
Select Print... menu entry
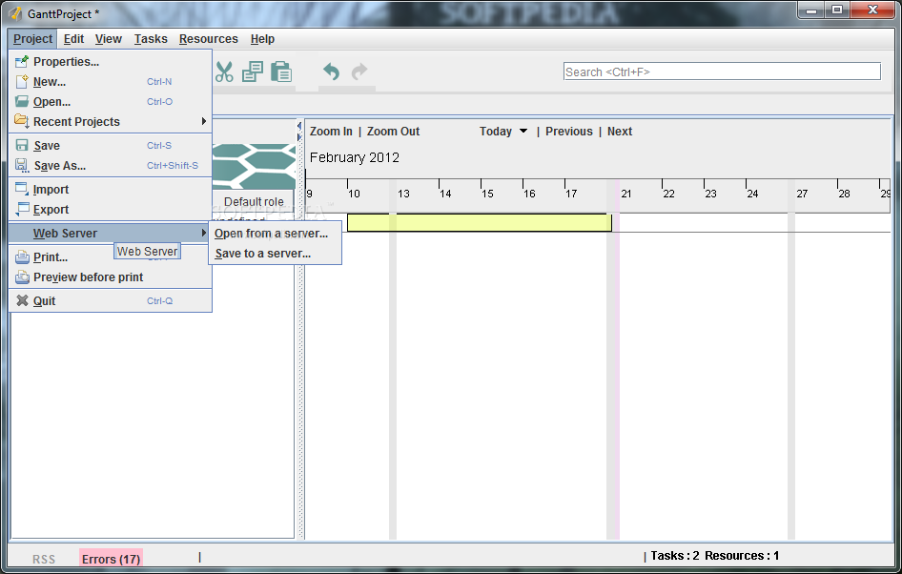111,257
